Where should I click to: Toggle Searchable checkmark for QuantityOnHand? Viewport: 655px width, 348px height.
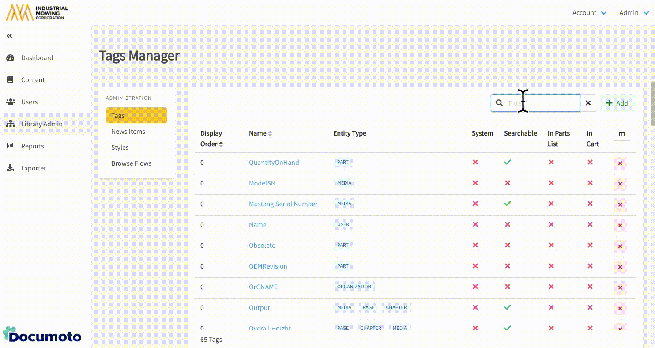508,163
